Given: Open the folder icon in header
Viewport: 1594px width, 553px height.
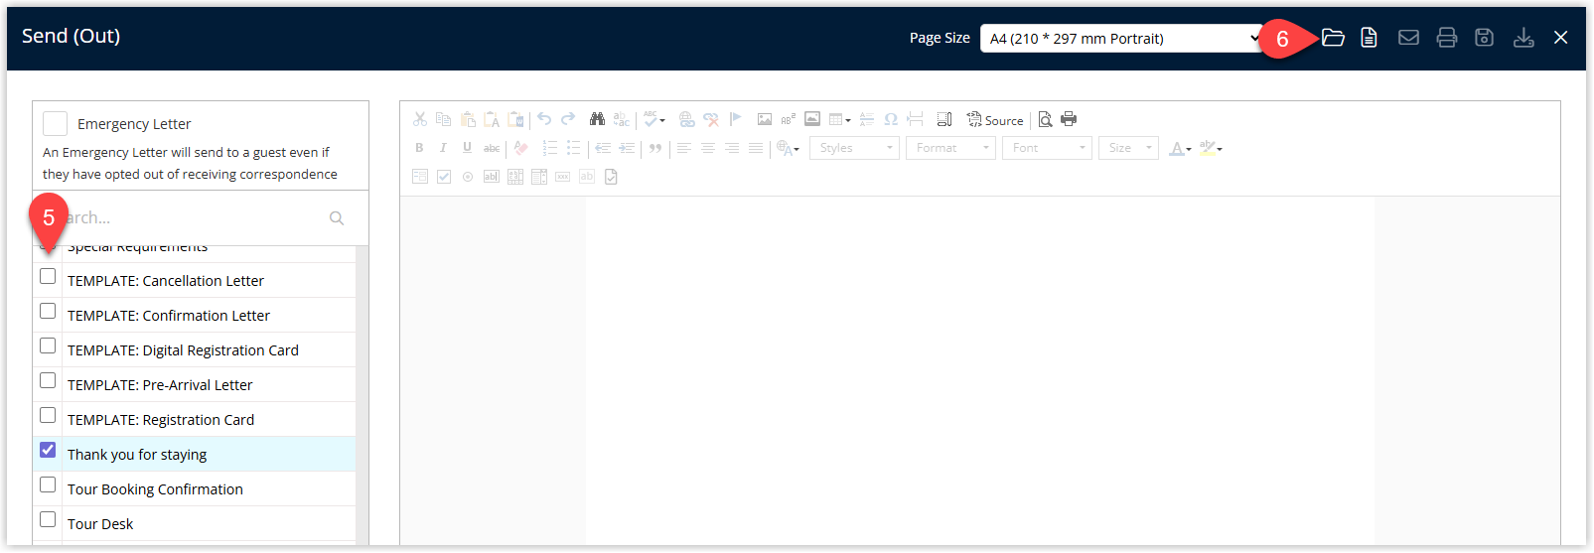Looking at the screenshot, I should coord(1333,38).
